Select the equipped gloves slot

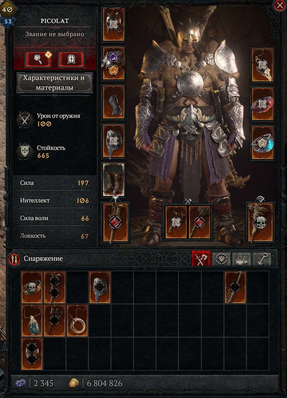click(x=114, y=102)
